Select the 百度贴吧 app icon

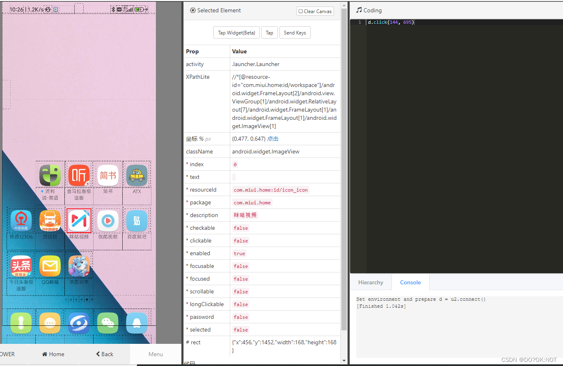[x=137, y=221]
